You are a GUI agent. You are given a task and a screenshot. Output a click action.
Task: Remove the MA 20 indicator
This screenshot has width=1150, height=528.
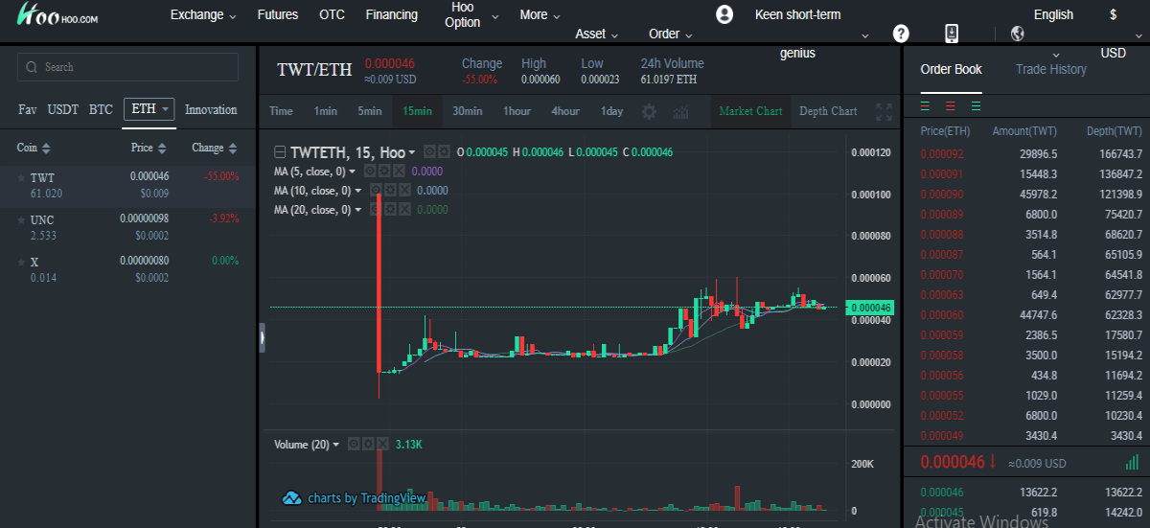coord(404,210)
